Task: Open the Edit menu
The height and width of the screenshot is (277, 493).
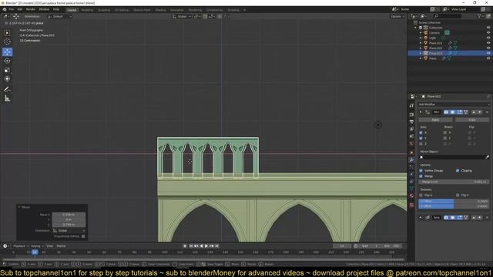Action: (19, 9)
